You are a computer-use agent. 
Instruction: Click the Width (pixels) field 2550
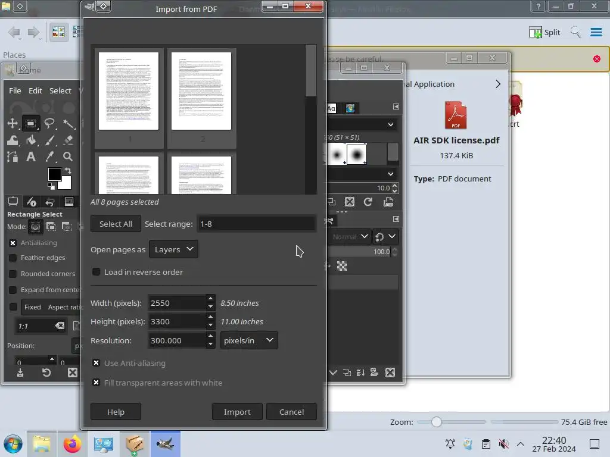[x=177, y=303]
